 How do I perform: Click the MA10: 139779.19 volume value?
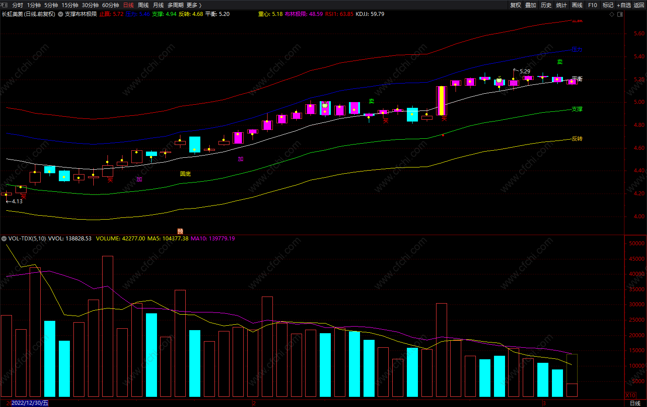213,239
